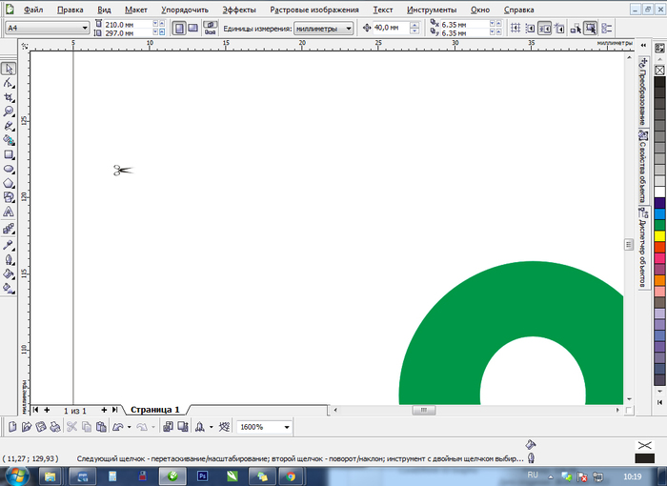The height and width of the screenshot is (486, 667).
Task: Select the Rectangle tool
Action: point(9,154)
